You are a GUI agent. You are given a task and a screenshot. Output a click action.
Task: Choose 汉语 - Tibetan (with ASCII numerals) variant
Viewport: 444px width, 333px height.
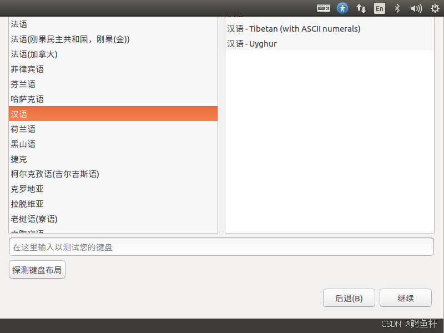(330, 29)
